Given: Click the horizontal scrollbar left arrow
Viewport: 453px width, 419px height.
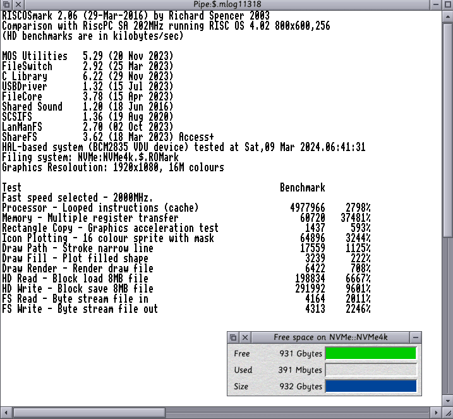Looking at the screenshot, I should (6, 413).
